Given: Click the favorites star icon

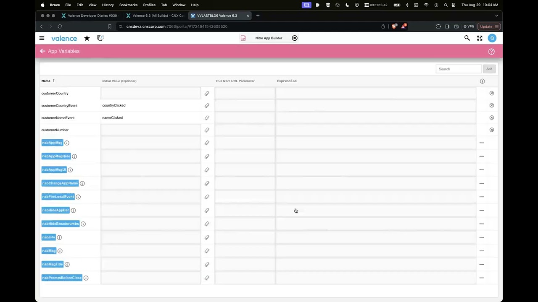Looking at the screenshot, I should tap(87, 38).
